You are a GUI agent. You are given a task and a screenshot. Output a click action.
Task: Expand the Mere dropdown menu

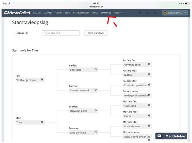point(117,13)
